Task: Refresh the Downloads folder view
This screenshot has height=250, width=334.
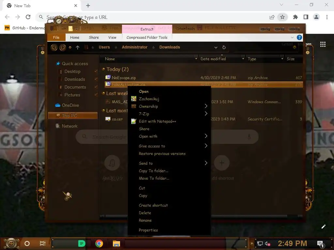Action: pyautogui.click(x=224, y=47)
